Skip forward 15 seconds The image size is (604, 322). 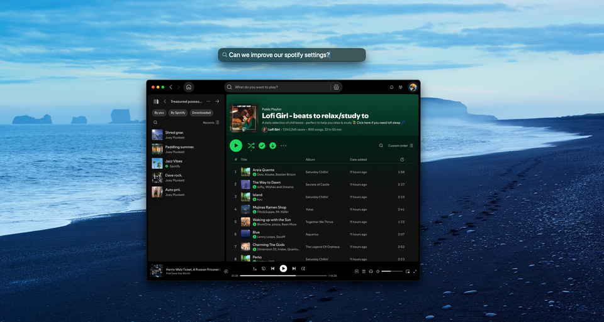(303, 269)
